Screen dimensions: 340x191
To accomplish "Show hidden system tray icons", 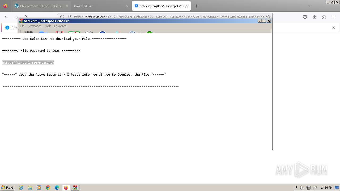I will point(296,187).
